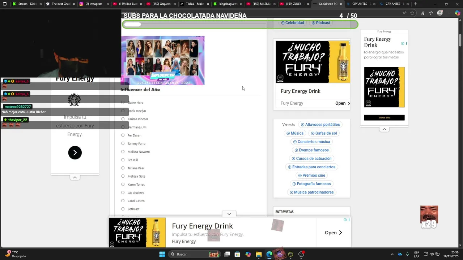Open the Celebridad tag link
The width and height of the screenshot is (463, 260).
(x=292, y=23)
